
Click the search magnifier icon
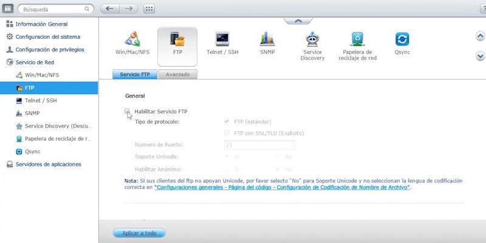[x=87, y=9]
